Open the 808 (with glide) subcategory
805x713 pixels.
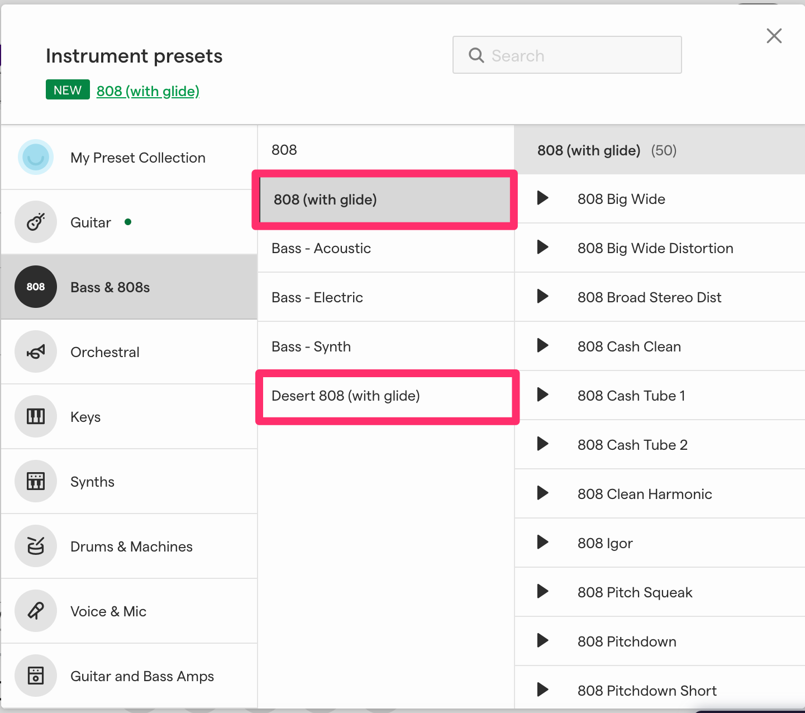(385, 199)
